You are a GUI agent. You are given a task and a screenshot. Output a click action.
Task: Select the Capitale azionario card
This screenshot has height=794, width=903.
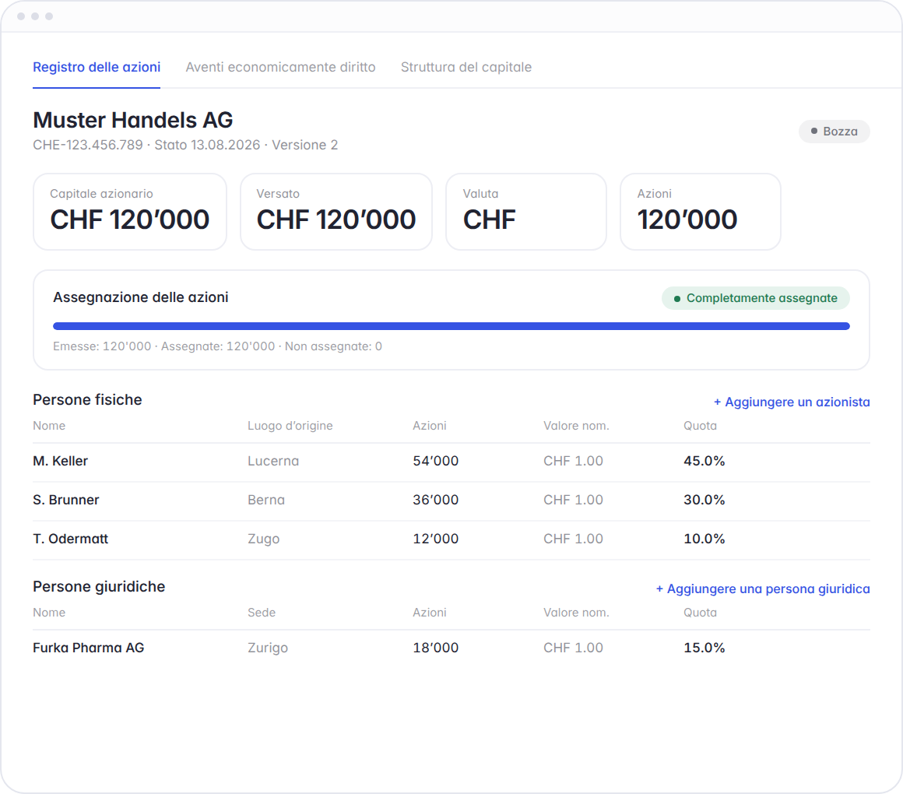130,212
